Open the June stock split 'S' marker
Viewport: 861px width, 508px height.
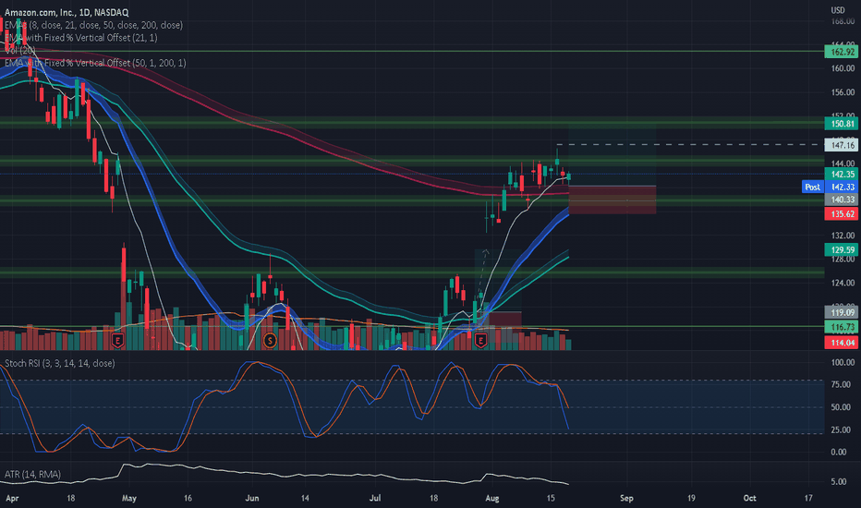pos(270,341)
